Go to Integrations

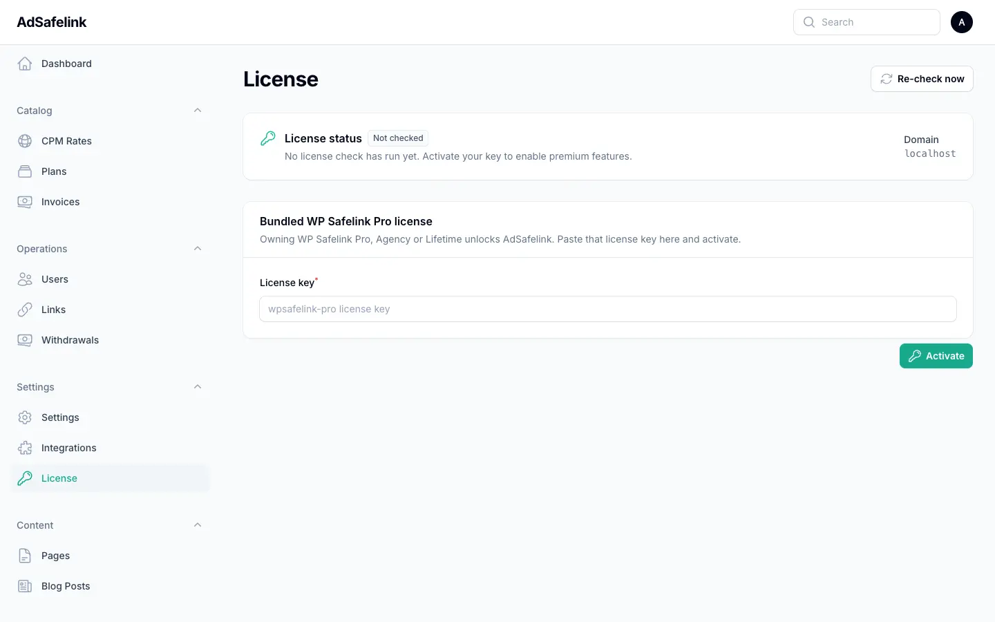point(111,448)
